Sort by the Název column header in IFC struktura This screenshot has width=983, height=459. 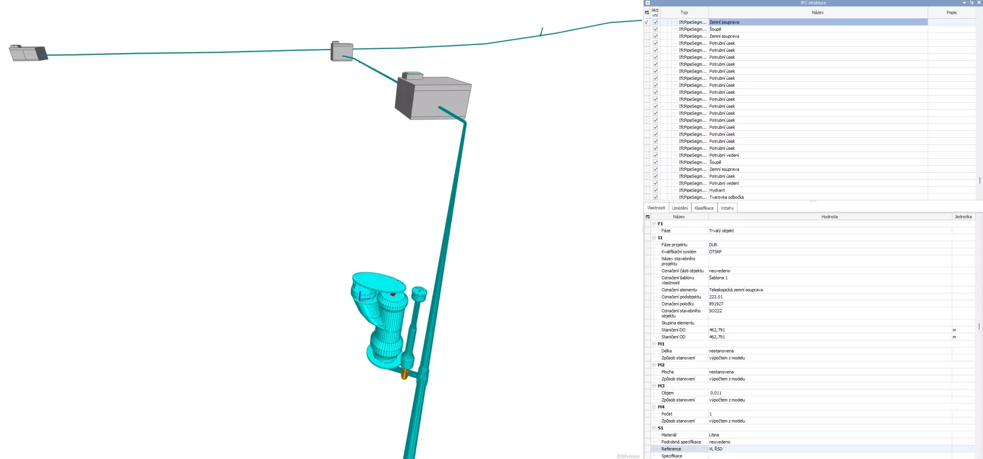coord(817,12)
